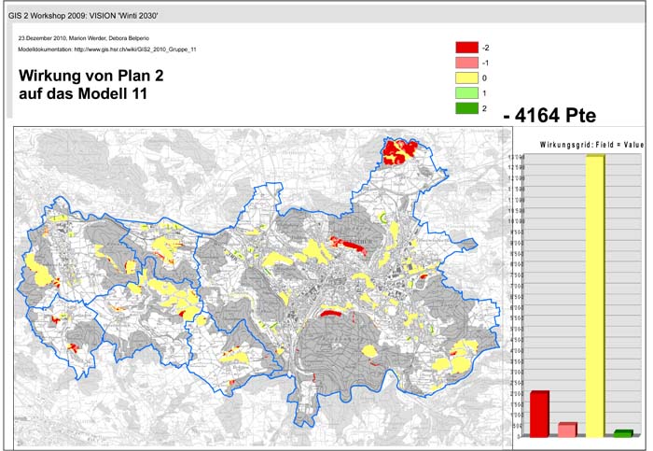The width and height of the screenshot is (653, 451).
Task: Click the '- 4164 Pte' score text
Action: 549,115
